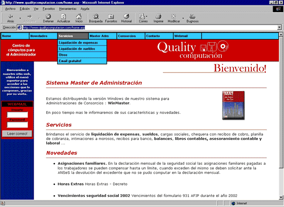Open the Master Adm nav item
Screen dimensions: 284x207
[103, 36]
